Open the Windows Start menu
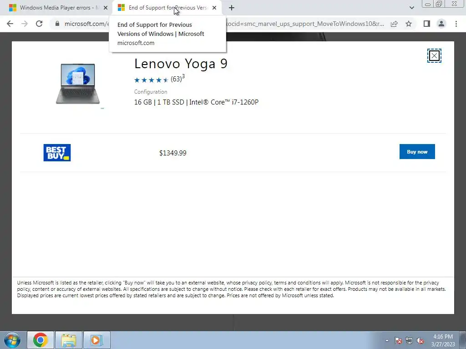466x349 pixels. [x=12, y=340]
